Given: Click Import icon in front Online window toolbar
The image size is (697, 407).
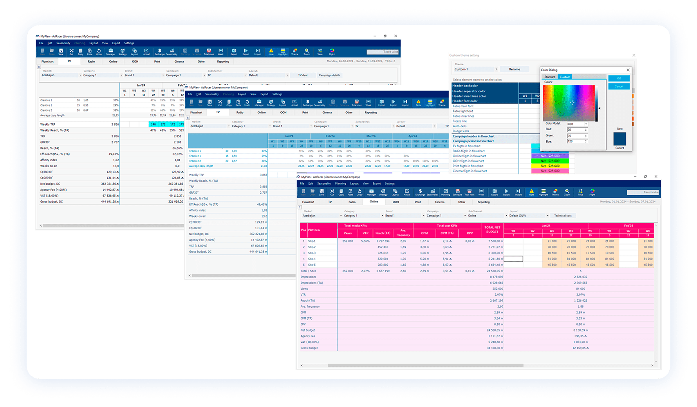Looking at the screenshot, I should click(x=518, y=192).
